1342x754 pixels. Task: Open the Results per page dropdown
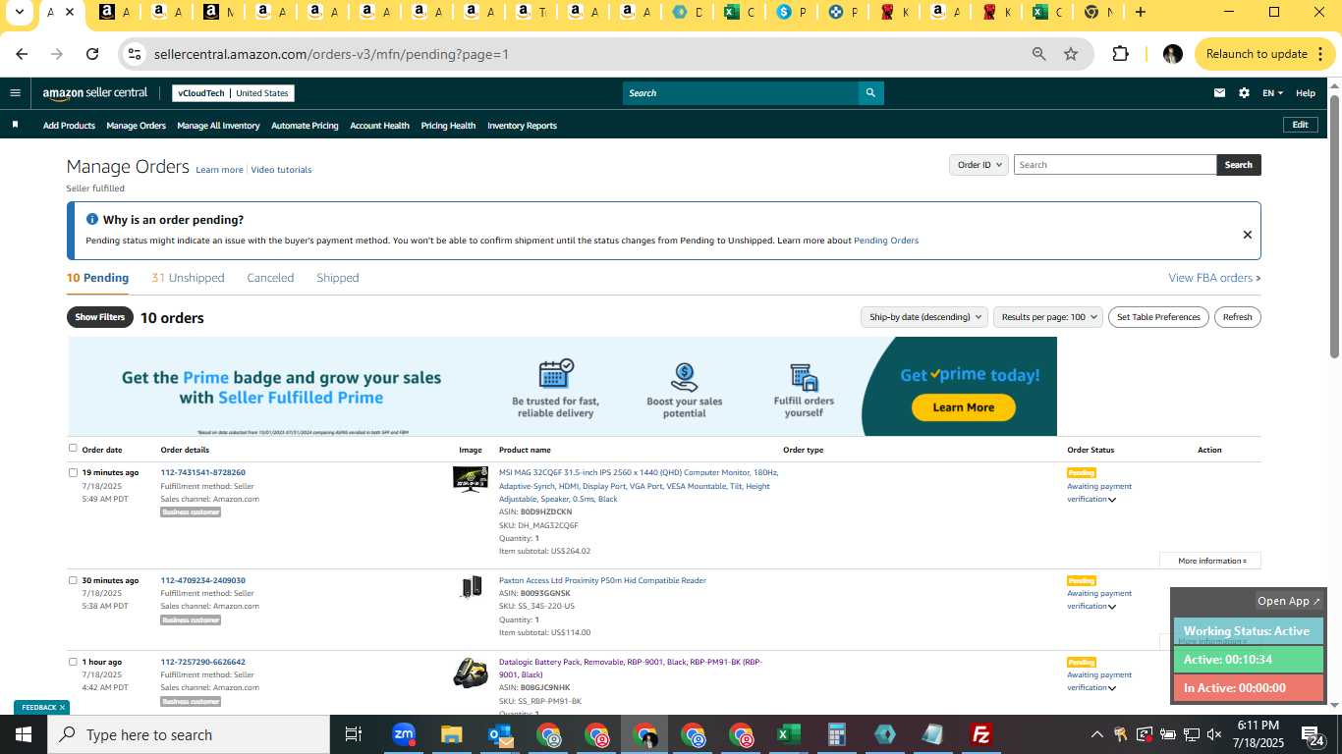[x=1047, y=317]
